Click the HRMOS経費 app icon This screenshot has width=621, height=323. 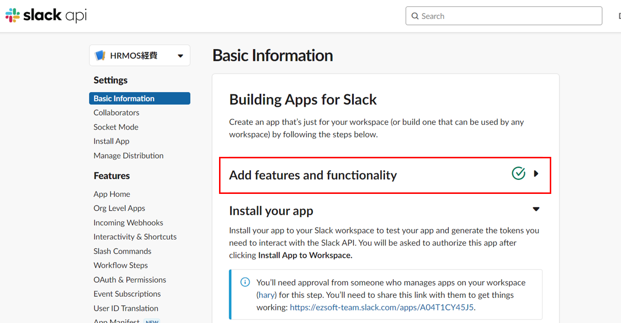[100, 56]
